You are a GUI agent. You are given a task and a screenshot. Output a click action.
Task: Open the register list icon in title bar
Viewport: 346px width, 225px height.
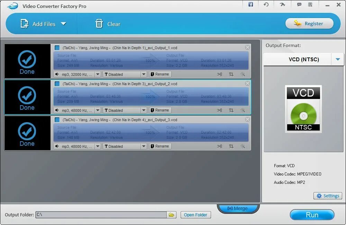coord(310,4)
